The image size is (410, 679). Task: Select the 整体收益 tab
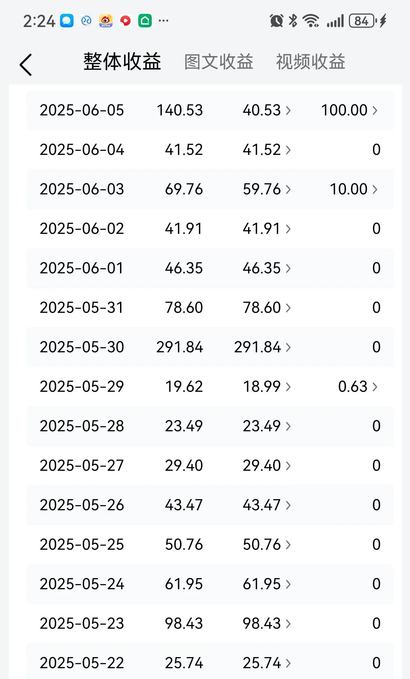coord(122,62)
